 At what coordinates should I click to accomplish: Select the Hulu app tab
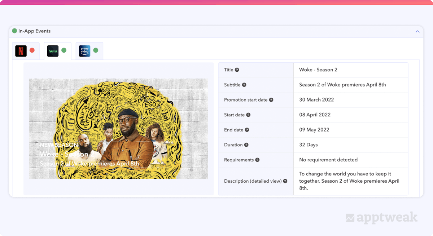[57, 51]
